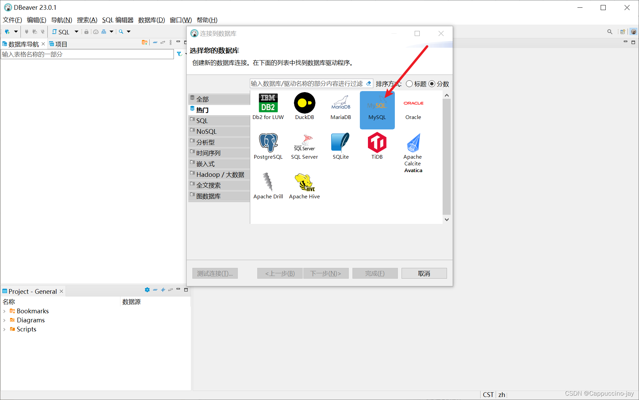Click the 取消 cancel button
The height and width of the screenshot is (400, 639).
click(x=424, y=273)
